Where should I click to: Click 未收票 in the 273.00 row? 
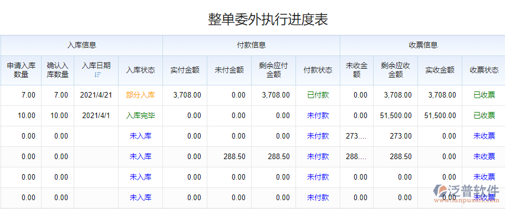[484, 136]
